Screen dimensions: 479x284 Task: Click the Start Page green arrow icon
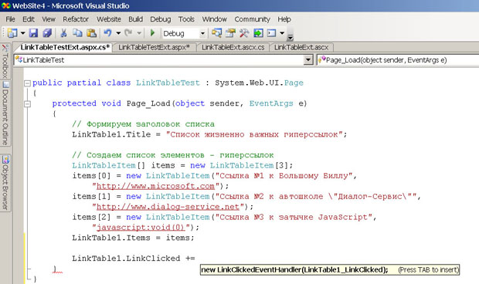258,33
